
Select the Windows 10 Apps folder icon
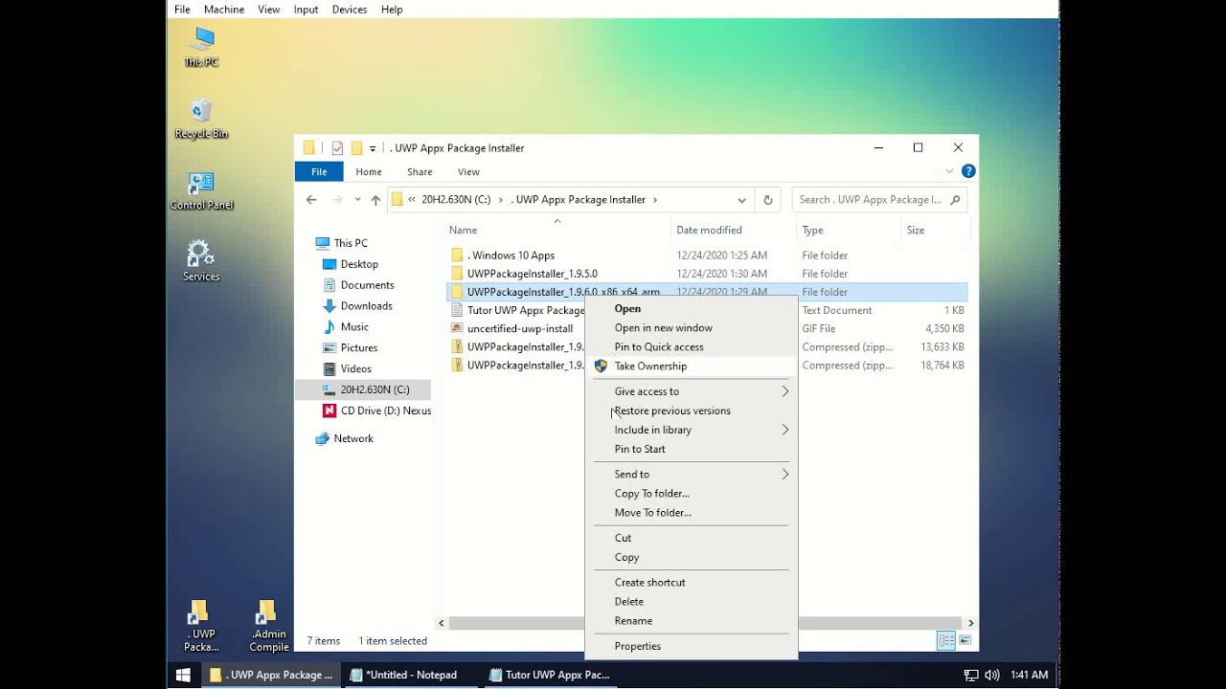click(457, 256)
